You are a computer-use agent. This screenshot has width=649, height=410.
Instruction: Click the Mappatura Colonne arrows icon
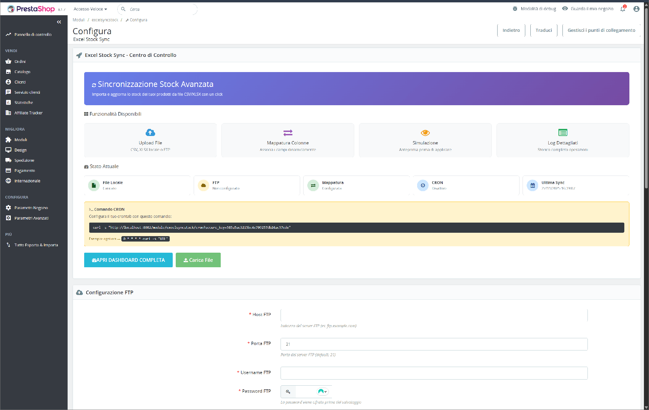pyautogui.click(x=288, y=133)
